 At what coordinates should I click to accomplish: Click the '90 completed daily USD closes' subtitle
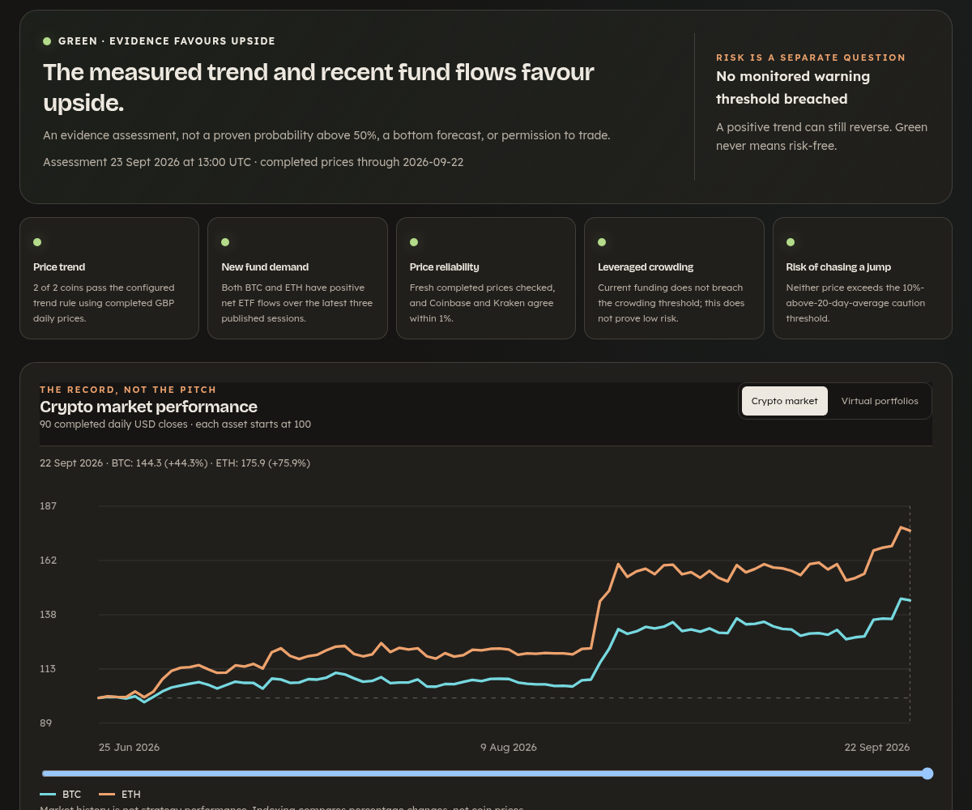click(x=175, y=424)
